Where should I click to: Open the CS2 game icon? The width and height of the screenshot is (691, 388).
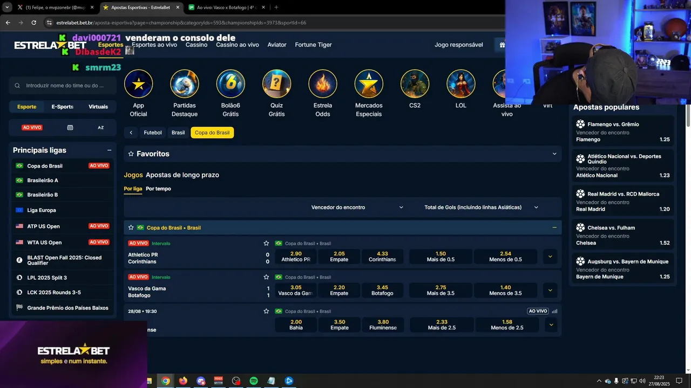pos(415,84)
